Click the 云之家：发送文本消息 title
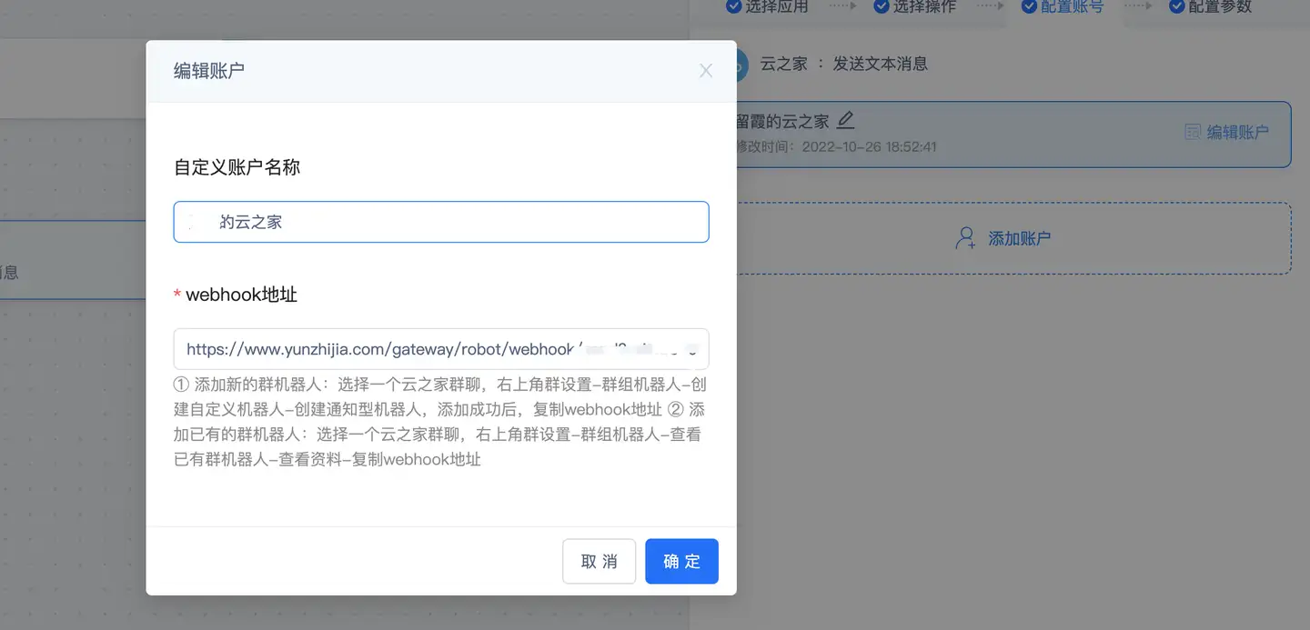The width and height of the screenshot is (1310, 630). 844,64
